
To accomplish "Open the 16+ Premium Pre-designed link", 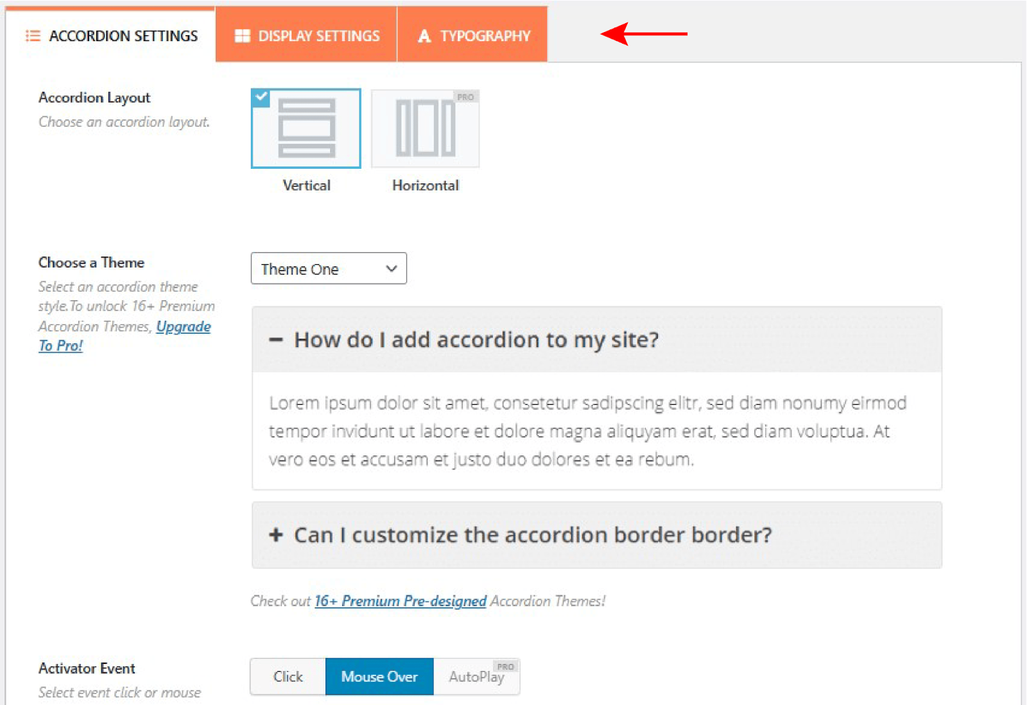I will pyautogui.click(x=401, y=601).
